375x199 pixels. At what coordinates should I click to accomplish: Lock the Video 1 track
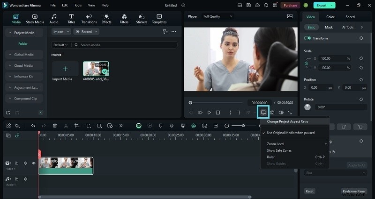[x=17, y=163]
